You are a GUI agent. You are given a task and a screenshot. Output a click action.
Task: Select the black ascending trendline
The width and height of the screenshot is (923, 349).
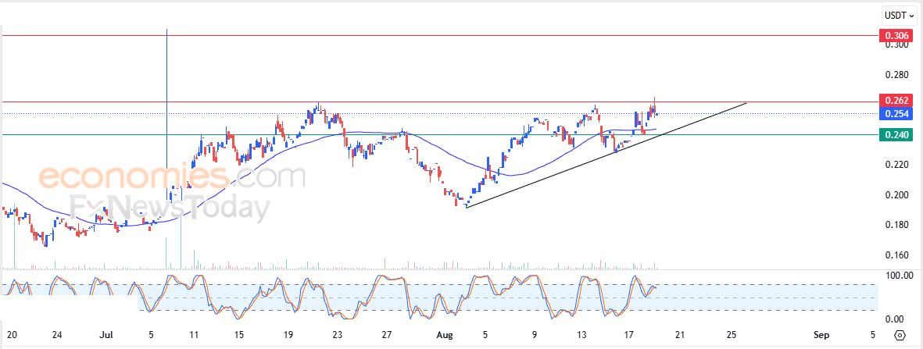click(606, 155)
